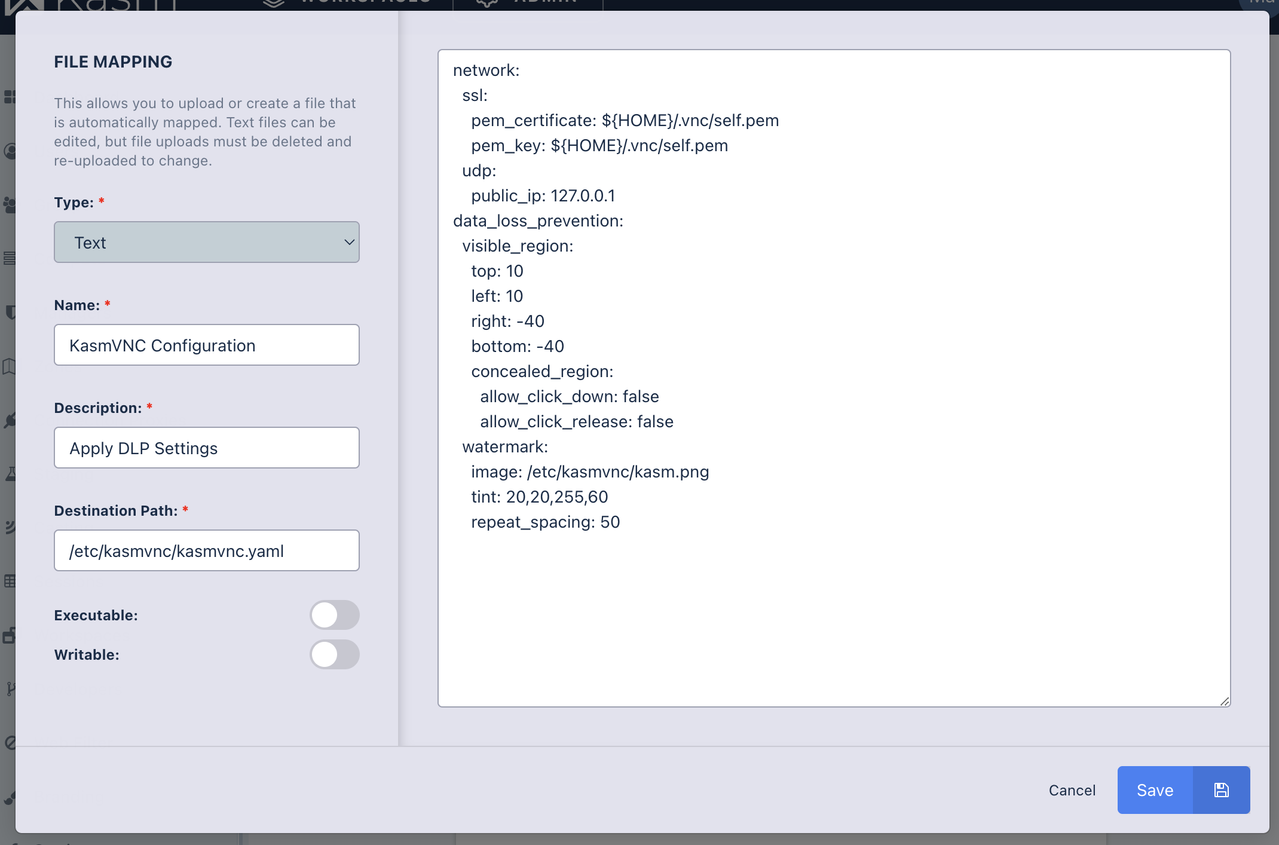
Task: Click the Sessions list icon in the sidebar
Action: point(10,259)
